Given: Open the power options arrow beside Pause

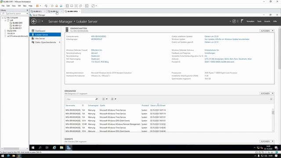Looking at the screenshot, I should point(40,6).
